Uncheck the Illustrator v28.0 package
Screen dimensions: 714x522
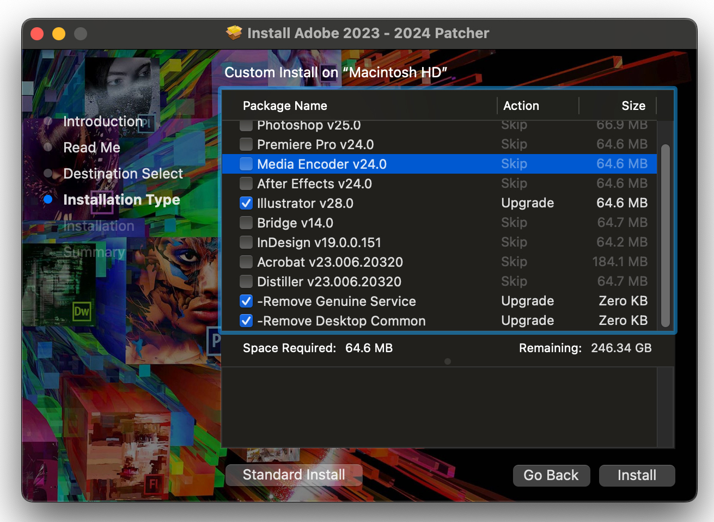pos(246,203)
